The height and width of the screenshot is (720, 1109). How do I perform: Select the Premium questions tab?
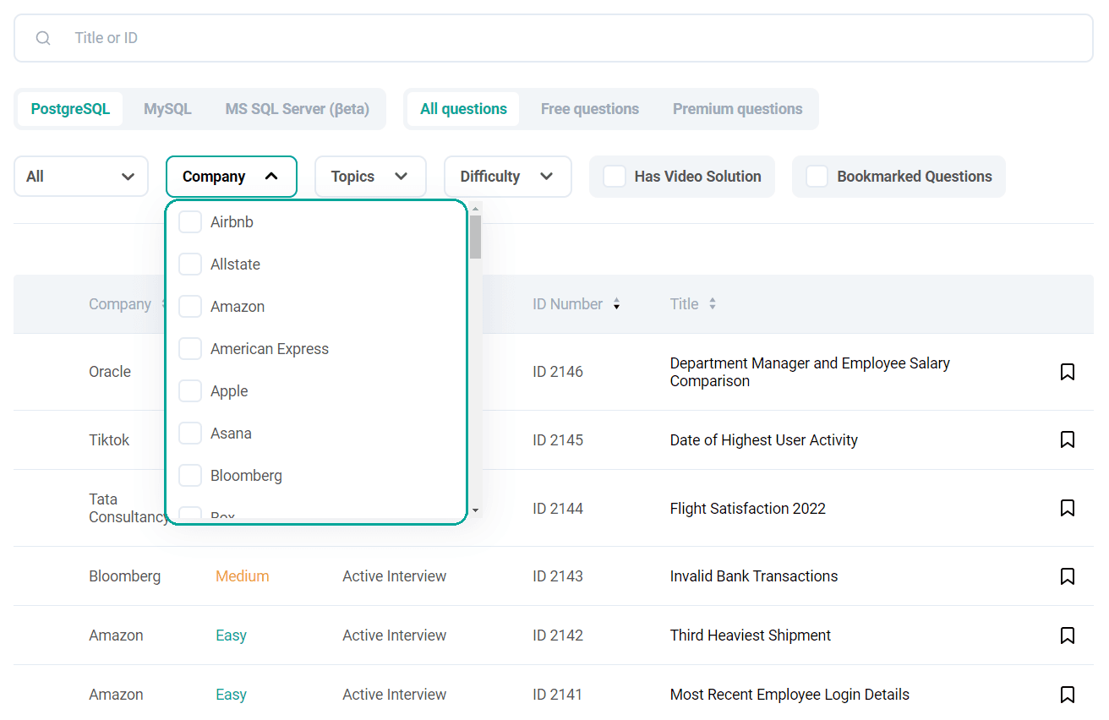click(x=737, y=108)
